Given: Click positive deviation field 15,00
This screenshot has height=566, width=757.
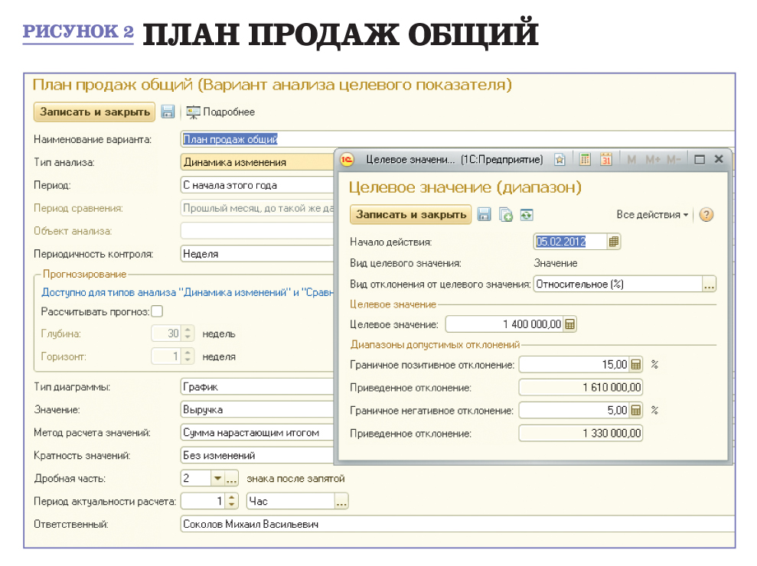Looking at the screenshot, I should (575, 364).
